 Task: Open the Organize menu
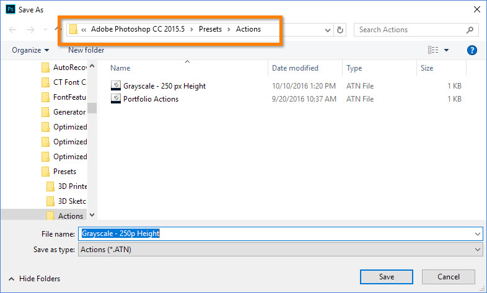tap(30, 50)
